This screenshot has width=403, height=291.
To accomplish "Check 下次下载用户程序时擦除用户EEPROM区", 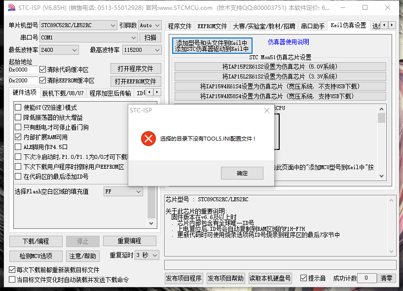I will 18,167.
